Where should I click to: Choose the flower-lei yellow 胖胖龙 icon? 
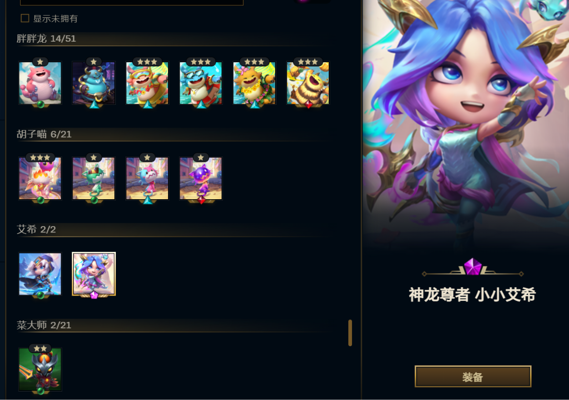[254, 83]
